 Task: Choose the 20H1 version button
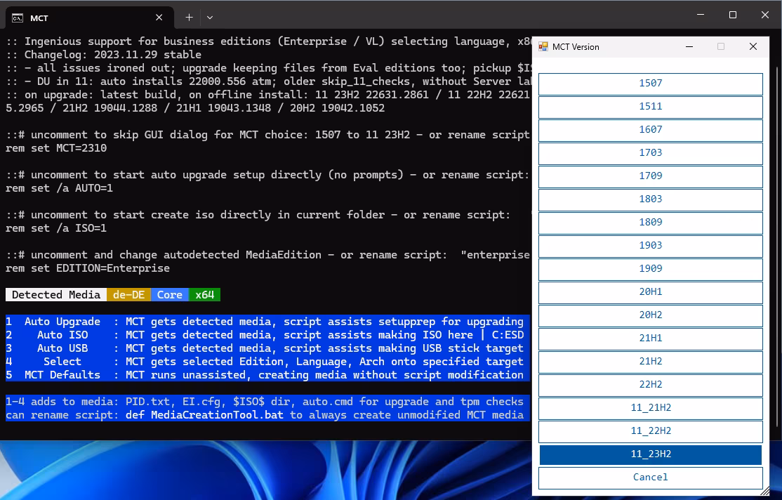(650, 292)
